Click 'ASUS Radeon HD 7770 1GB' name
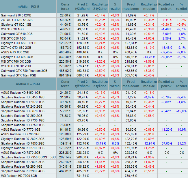The image size is (188, 178). click(x=21, y=130)
